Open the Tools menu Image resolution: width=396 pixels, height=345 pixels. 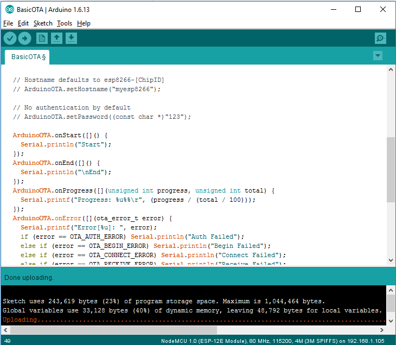[64, 23]
